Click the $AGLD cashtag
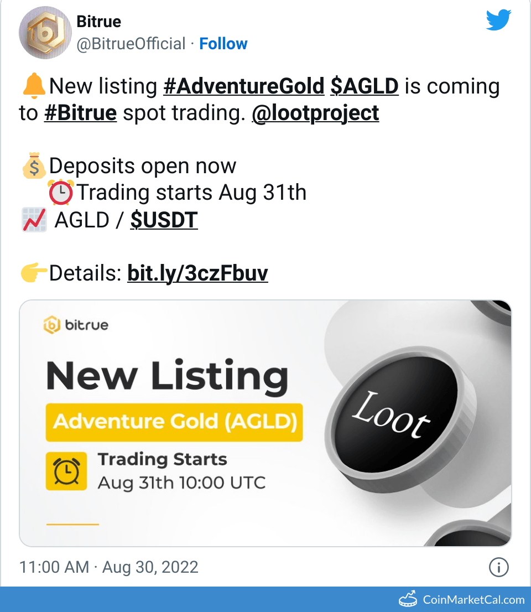The width and height of the screenshot is (531, 612). point(365,86)
